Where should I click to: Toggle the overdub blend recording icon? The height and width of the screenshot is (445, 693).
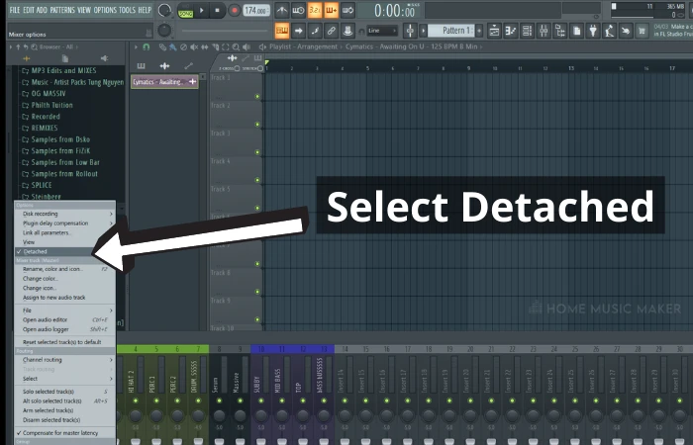coord(331,10)
